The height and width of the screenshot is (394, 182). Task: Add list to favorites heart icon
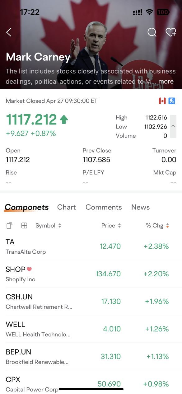(x=171, y=32)
